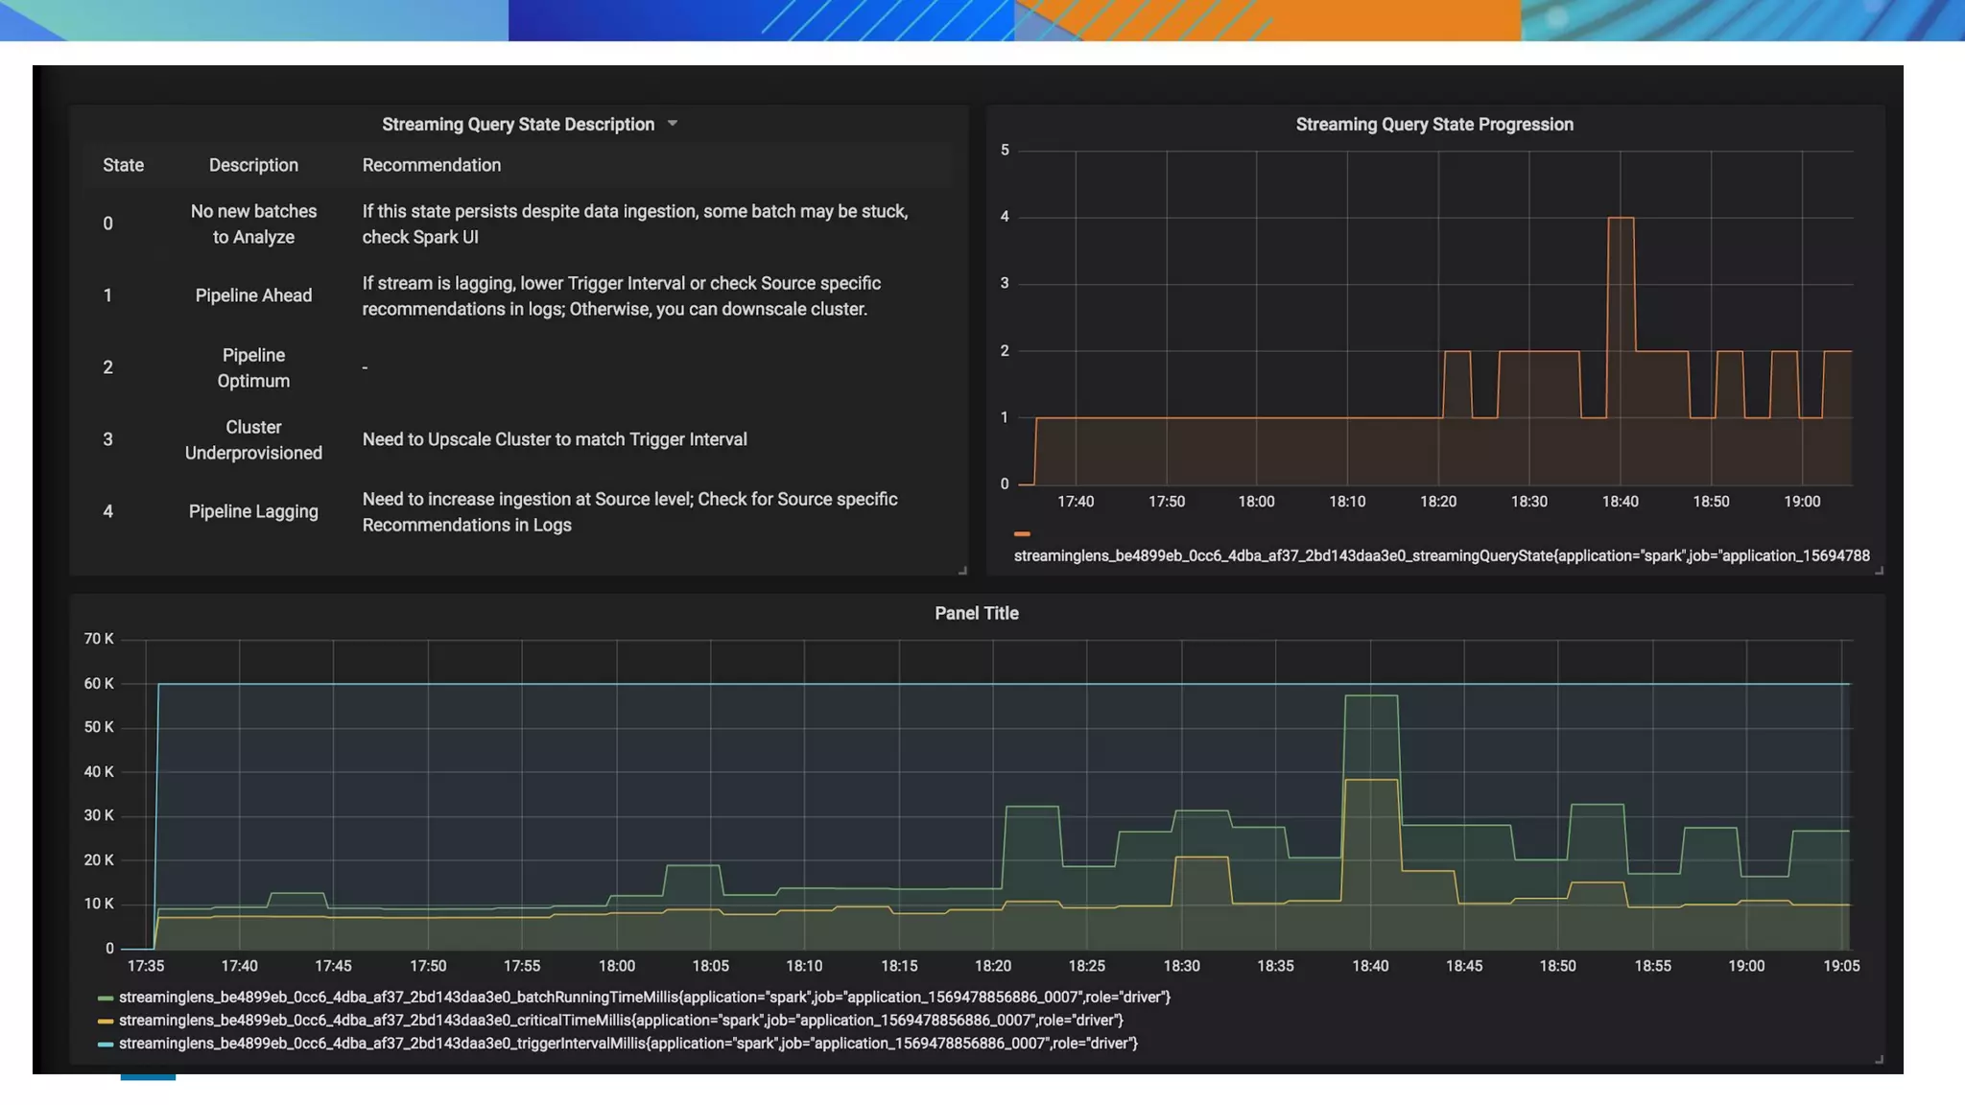Open the Streaming Query State Progression panel menu
The width and height of the screenshot is (1965, 1105).
pyautogui.click(x=1433, y=125)
